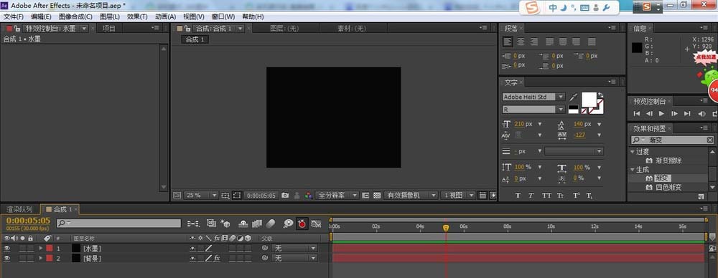The width and height of the screenshot is (718, 278).
Task: Open the 全分辨率 resolution dropdown
Action: [x=338, y=195]
